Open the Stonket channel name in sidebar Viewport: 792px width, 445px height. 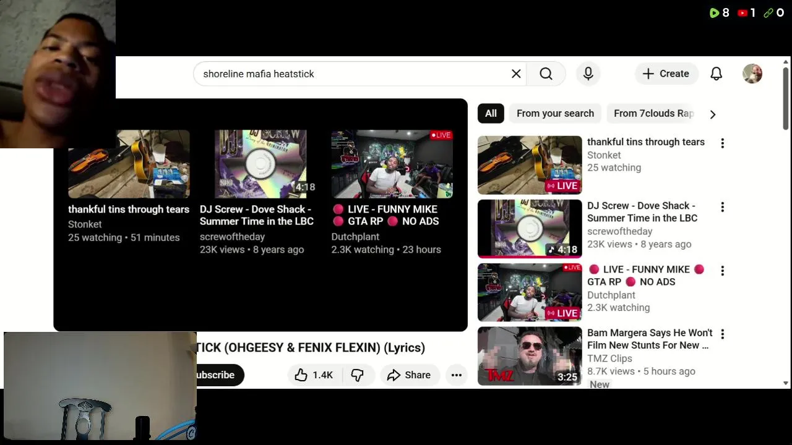pyautogui.click(x=604, y=155)
